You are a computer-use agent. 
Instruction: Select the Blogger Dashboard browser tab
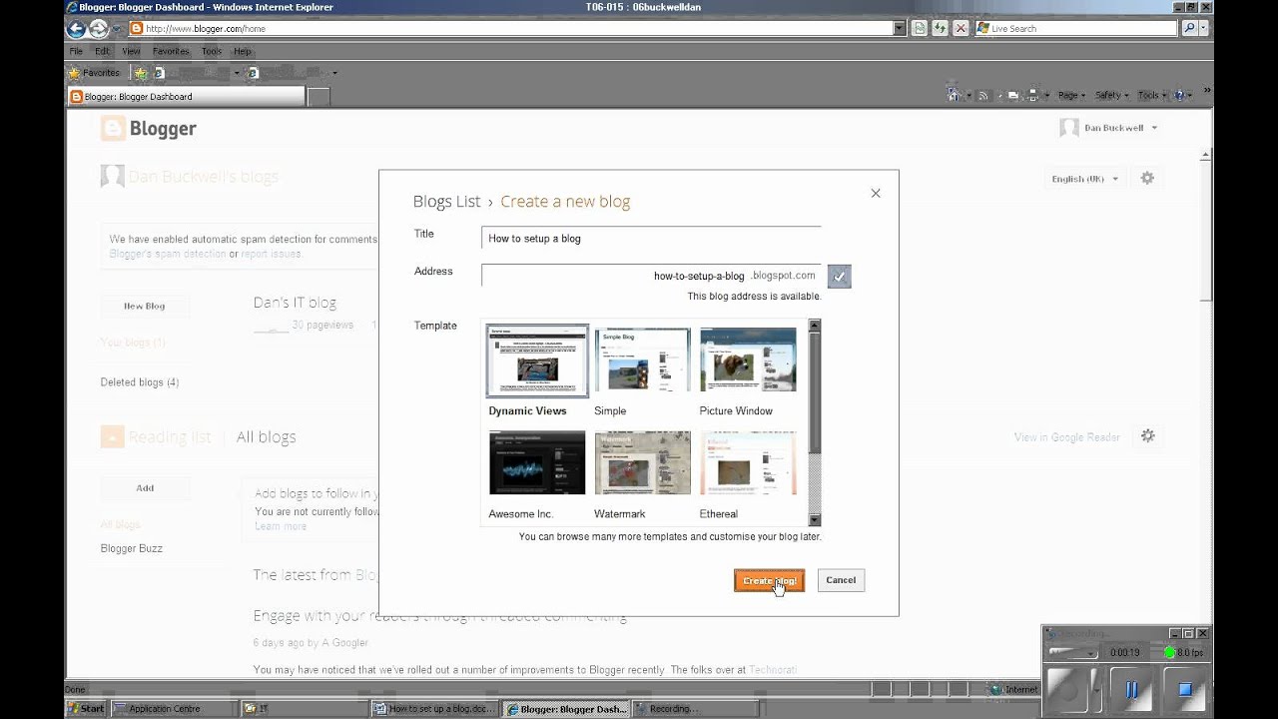click(x=186, y=97)
